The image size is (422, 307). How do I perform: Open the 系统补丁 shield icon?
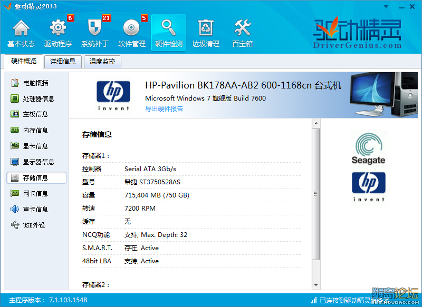pyautogui.click(x=94, y=28)
